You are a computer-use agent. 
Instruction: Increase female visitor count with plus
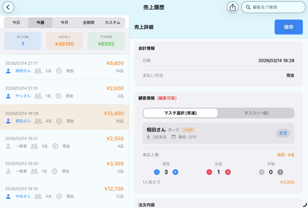point(228,172)
